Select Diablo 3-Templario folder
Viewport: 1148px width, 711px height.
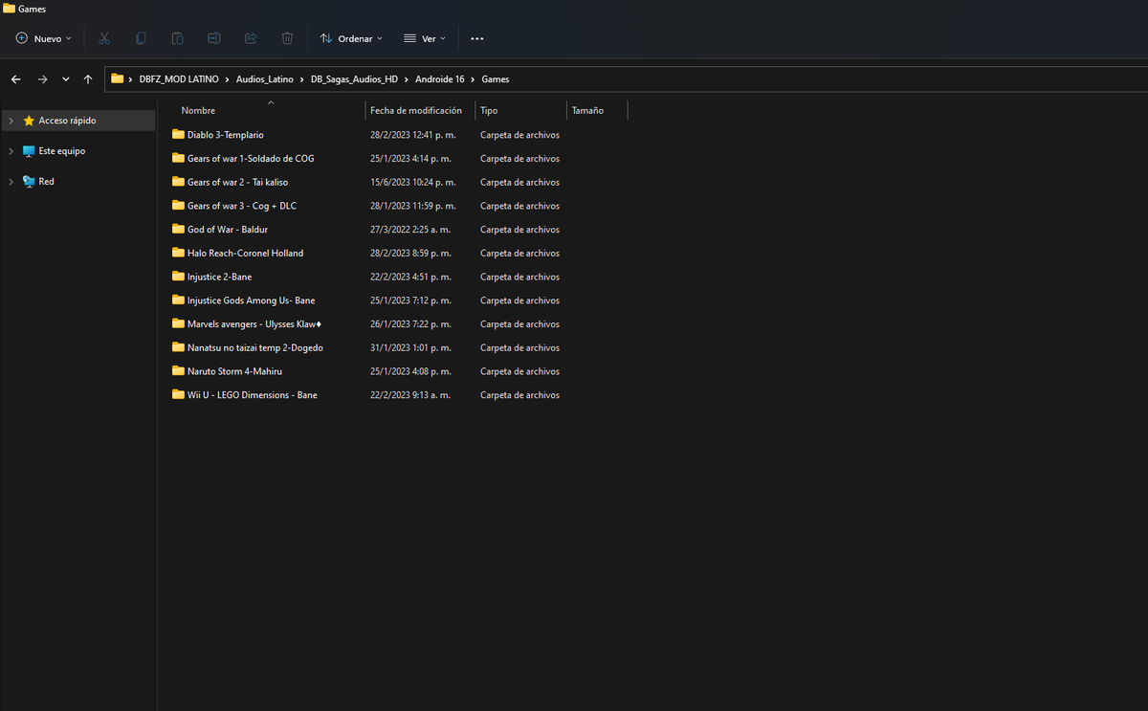click(x=226, y=135)
